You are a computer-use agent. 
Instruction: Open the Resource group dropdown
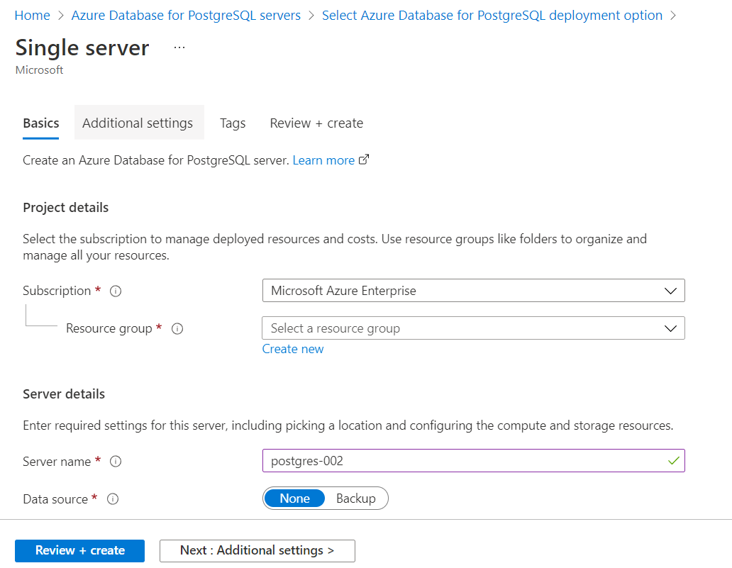pyautogui.click(x=670, y=328)
